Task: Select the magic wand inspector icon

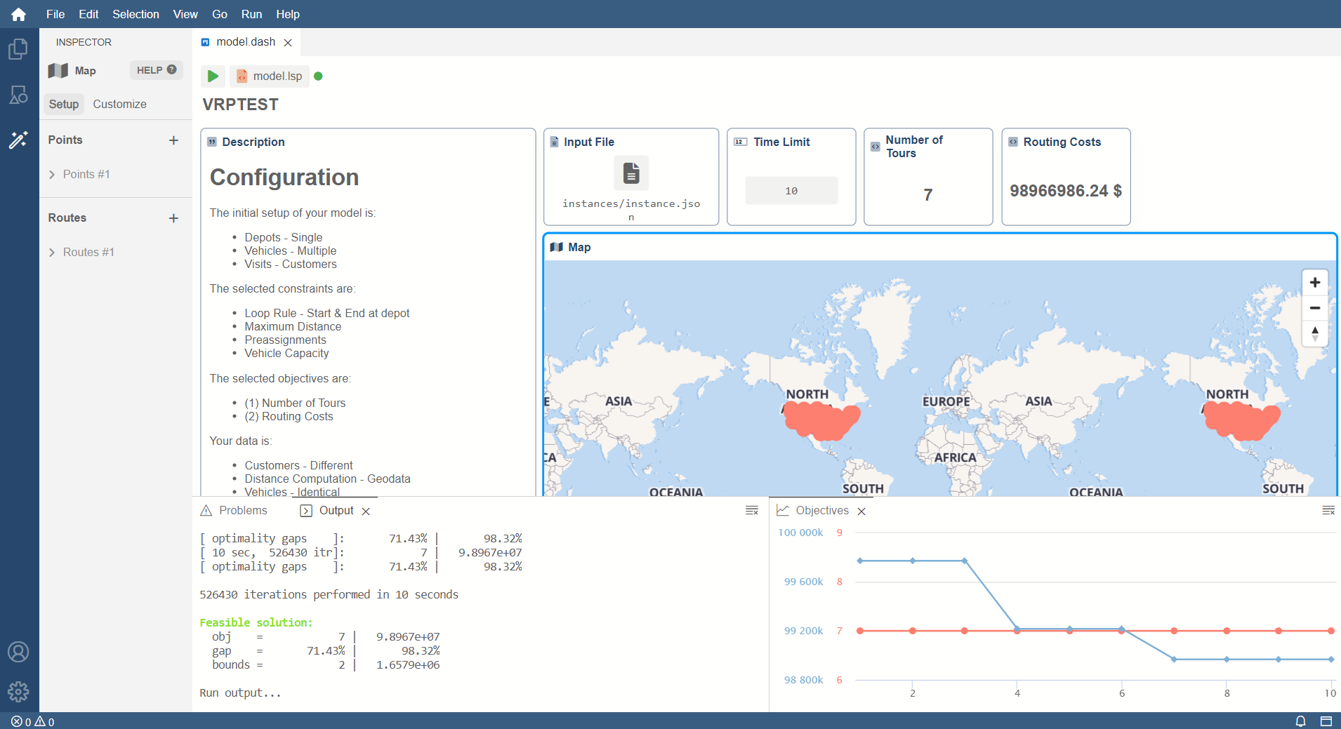Action: [18, 140]
